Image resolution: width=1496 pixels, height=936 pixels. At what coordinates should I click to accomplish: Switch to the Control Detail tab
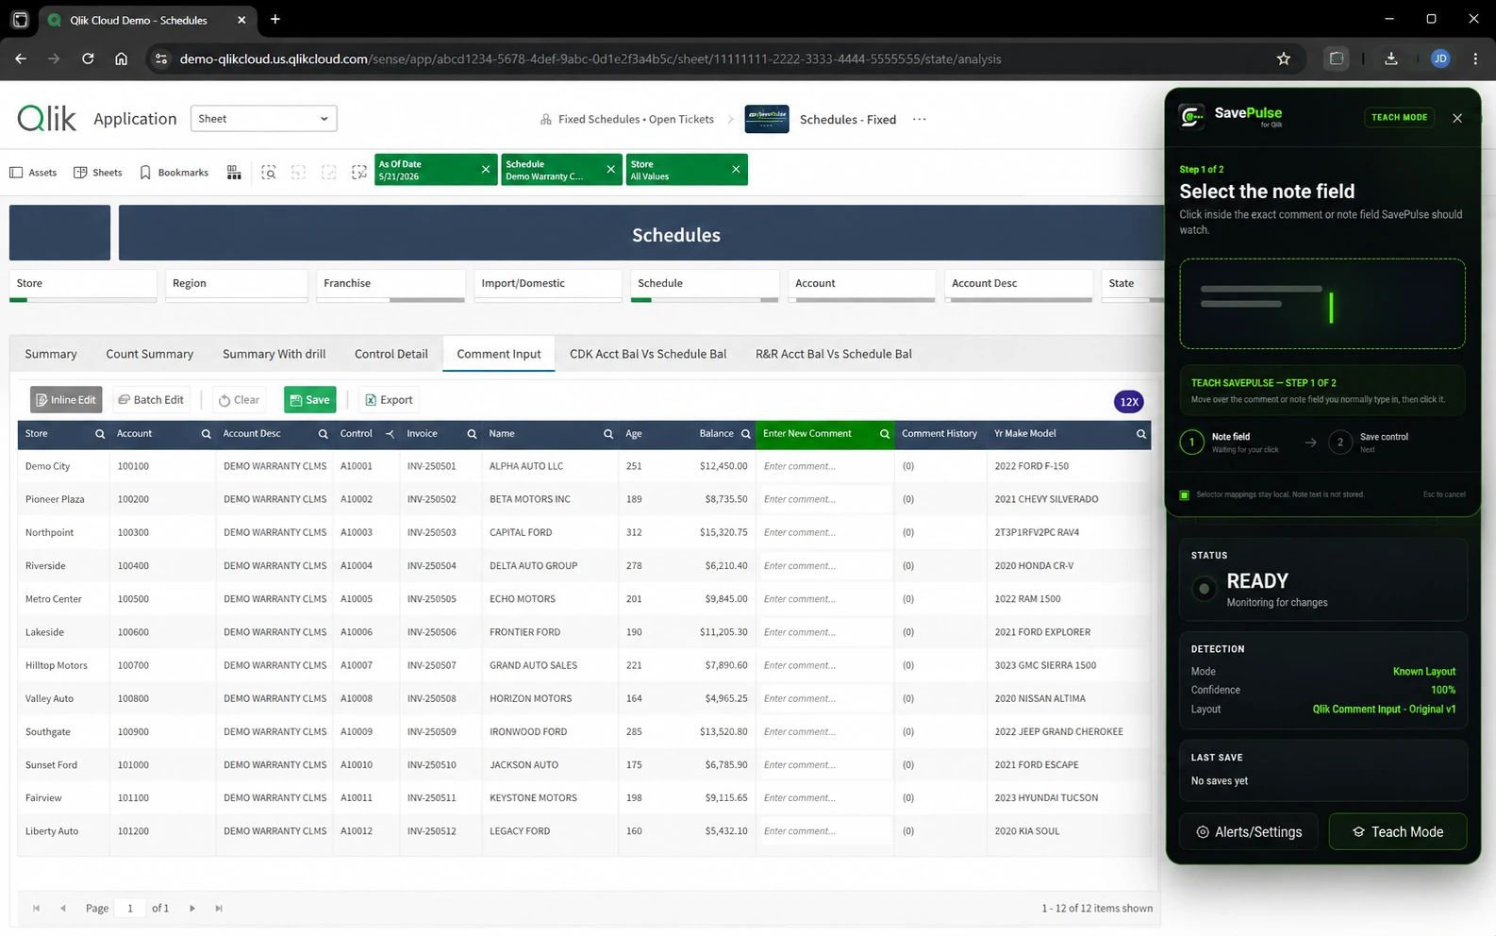click(391, 354)
